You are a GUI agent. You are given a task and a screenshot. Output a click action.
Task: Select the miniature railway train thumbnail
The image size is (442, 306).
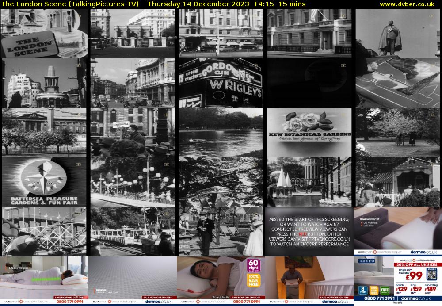point(133,232)
